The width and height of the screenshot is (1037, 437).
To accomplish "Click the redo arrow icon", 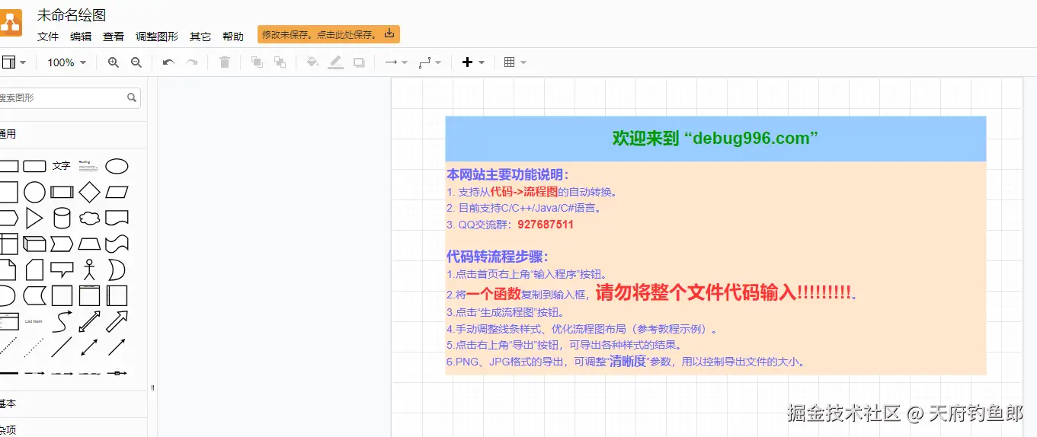I will [192, 62].
